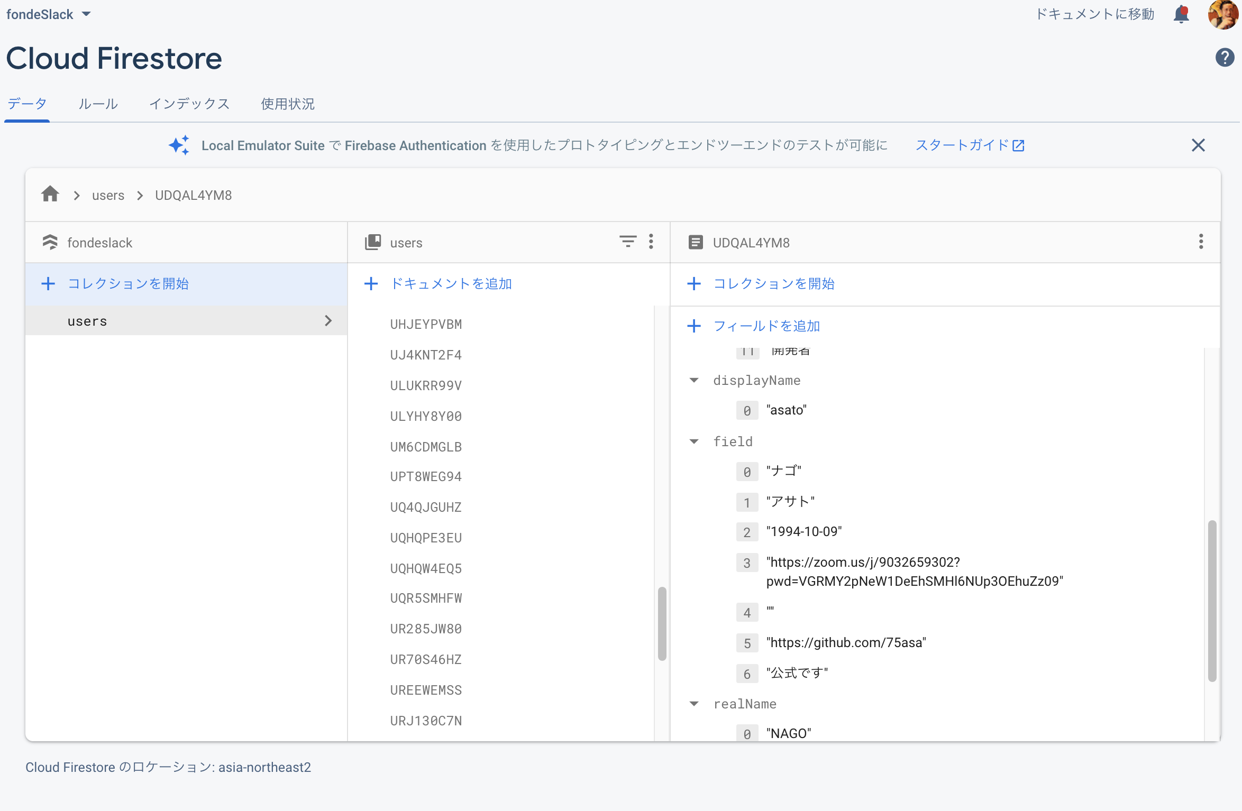The height and width of the screenshot is (811, 1242).
Task: Open users collection three-dot menu
Action: click(x=651, y=242)
